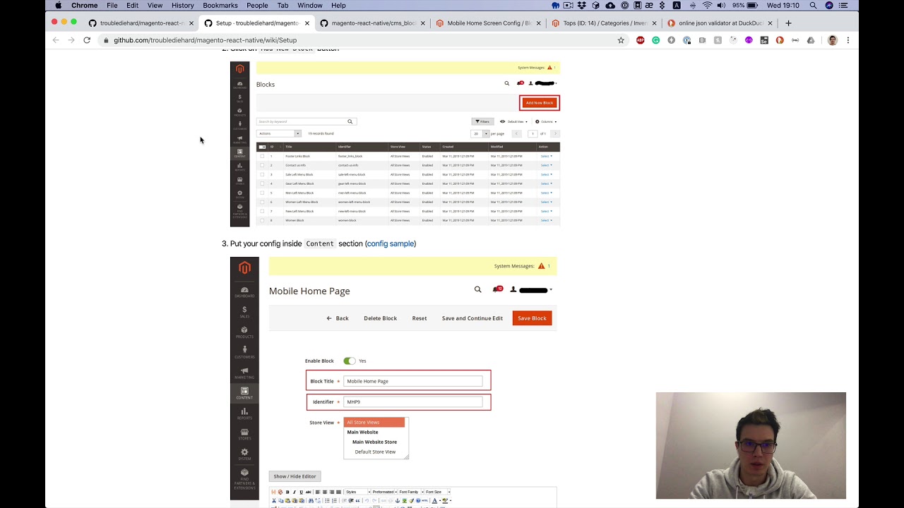Screen dimensions: 904x508
Task: Open the Chrome three-dot menu
Action: 848,40
